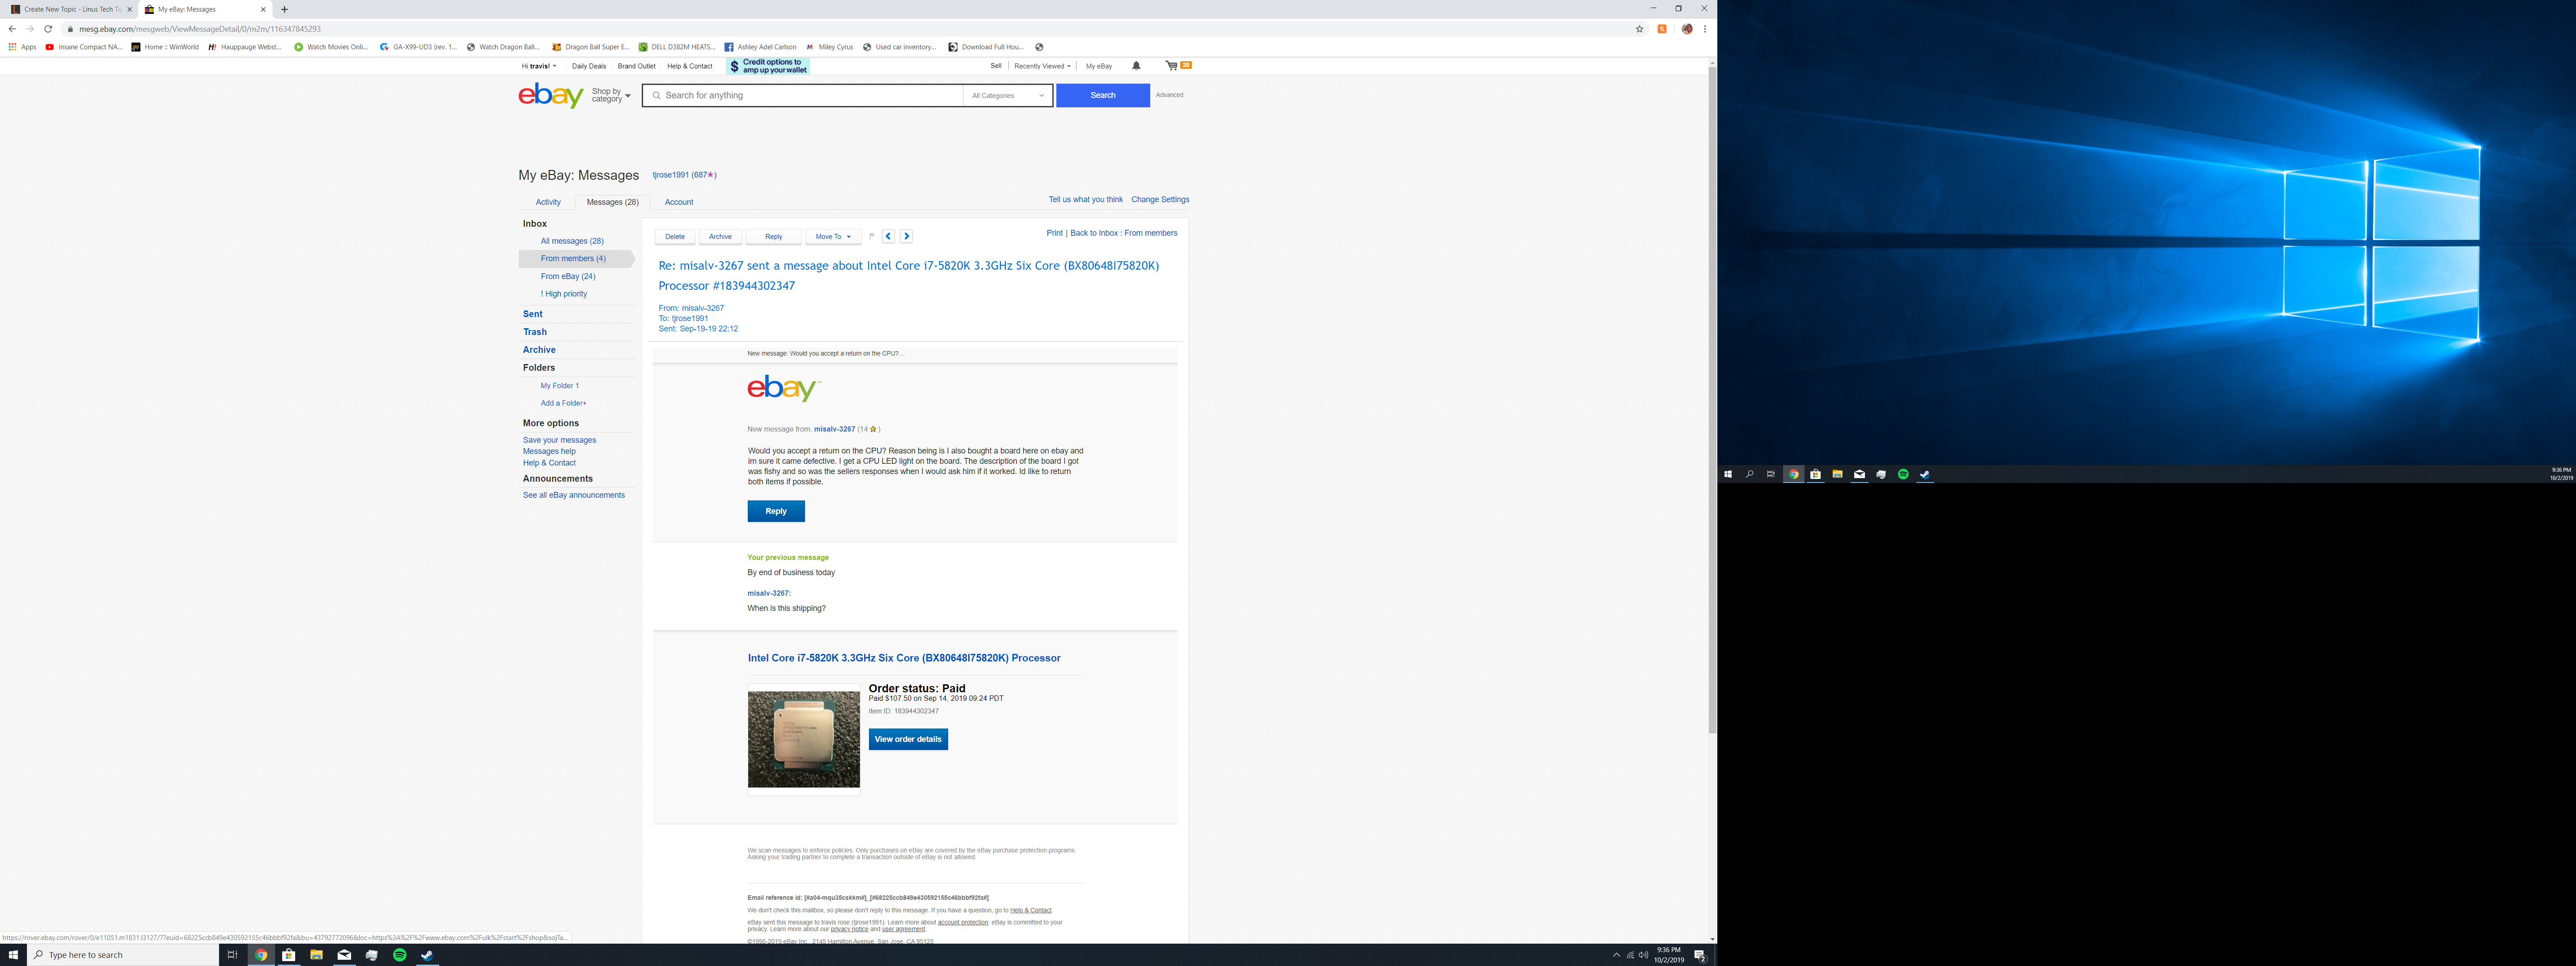Switch to the Messages (28) tab
This screenshot has height=966, width=2576.
tap(612, 202)
